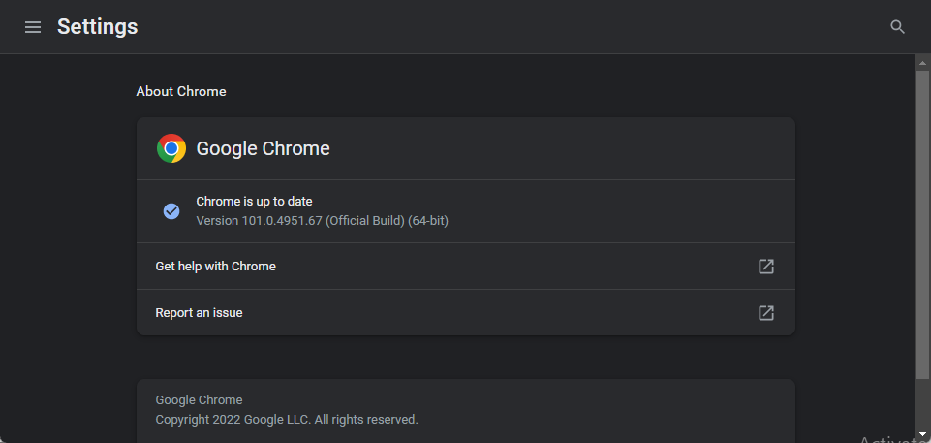The height and width of the screenshot is (443, 931).
Task: Click the About Chrome section heading
Action: click(181, 91)
